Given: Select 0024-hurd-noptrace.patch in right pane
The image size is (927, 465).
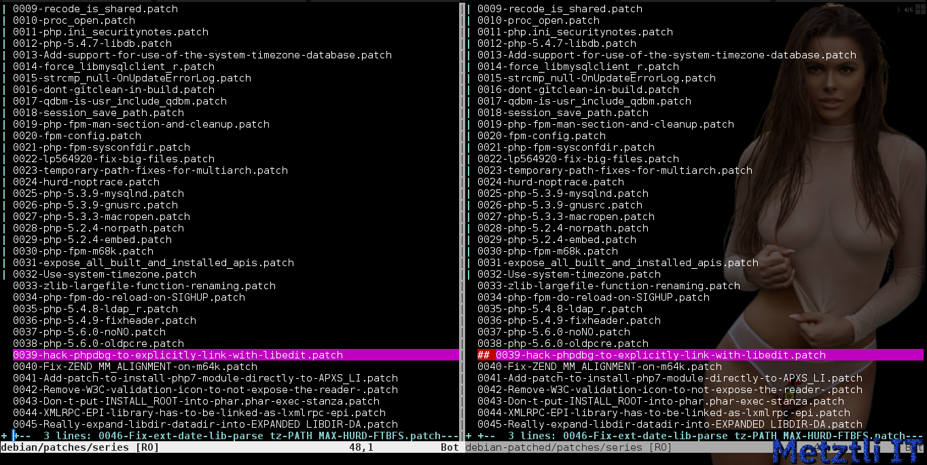Looking at the screenshot, I should 551,182.
